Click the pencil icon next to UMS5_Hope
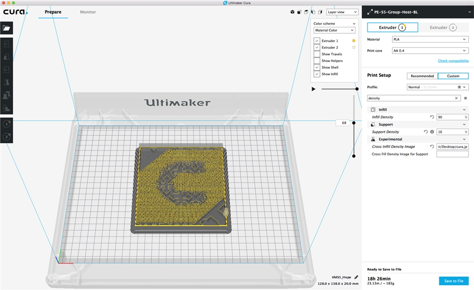Viewport: 474px width, 290px height. 356,277
